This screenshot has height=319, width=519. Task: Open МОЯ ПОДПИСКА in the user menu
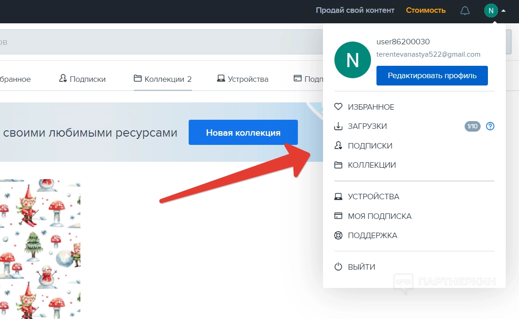coord(379,216)
